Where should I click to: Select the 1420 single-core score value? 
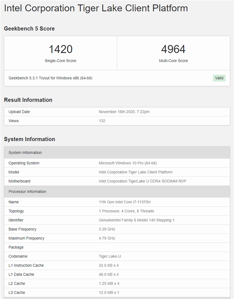click(x=60, y=50)
